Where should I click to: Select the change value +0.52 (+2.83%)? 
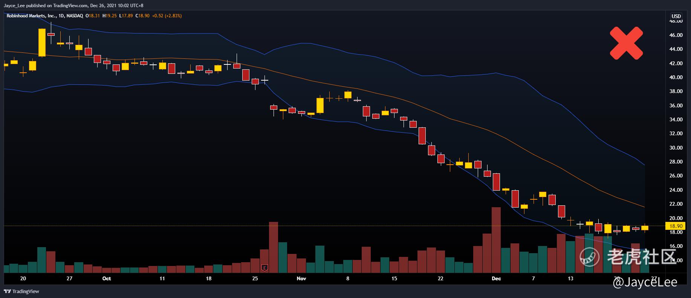167,16
